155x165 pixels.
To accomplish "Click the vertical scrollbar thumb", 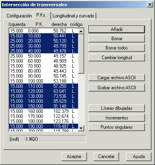I will (x=81, y=54).
